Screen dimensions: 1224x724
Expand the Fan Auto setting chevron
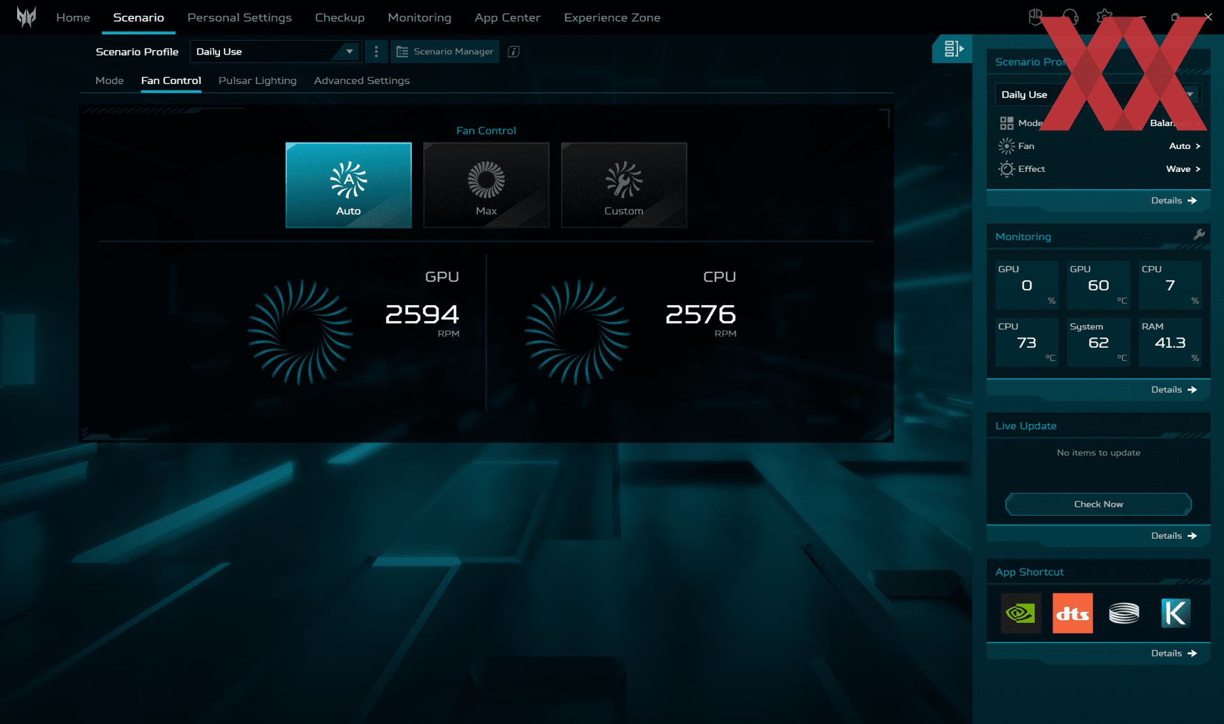(x=1198, y=146)
